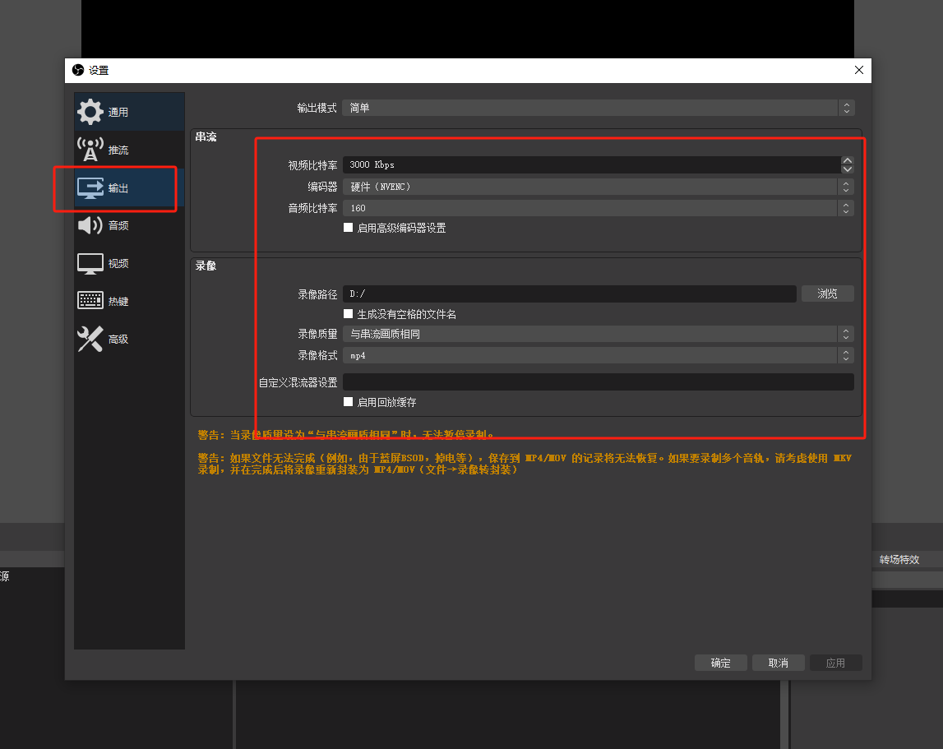The height and width of the screenshot is (749, 943).
Task: Click the 自定义混流器设置 input field
Action: 598,381
